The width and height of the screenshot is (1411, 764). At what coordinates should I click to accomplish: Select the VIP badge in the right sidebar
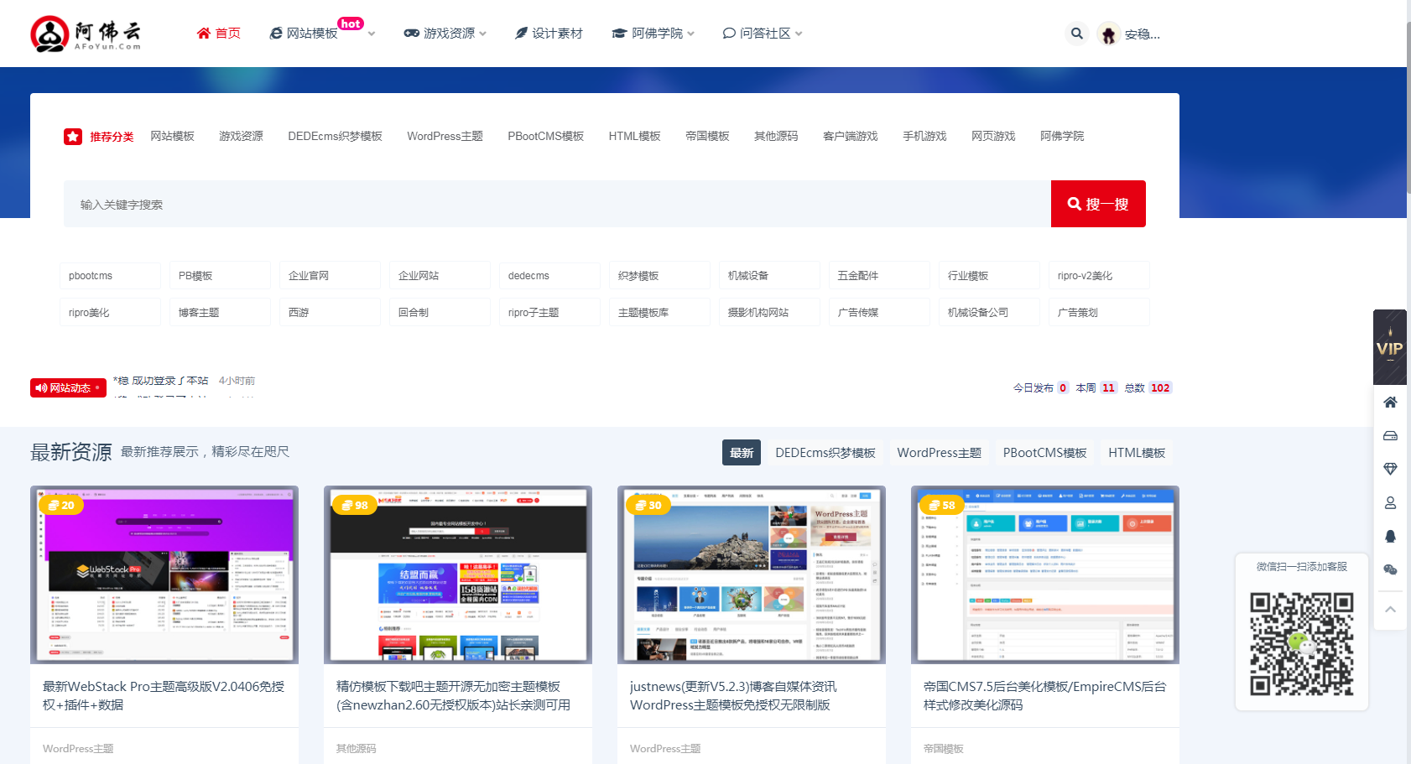[x=1390, y=346]
